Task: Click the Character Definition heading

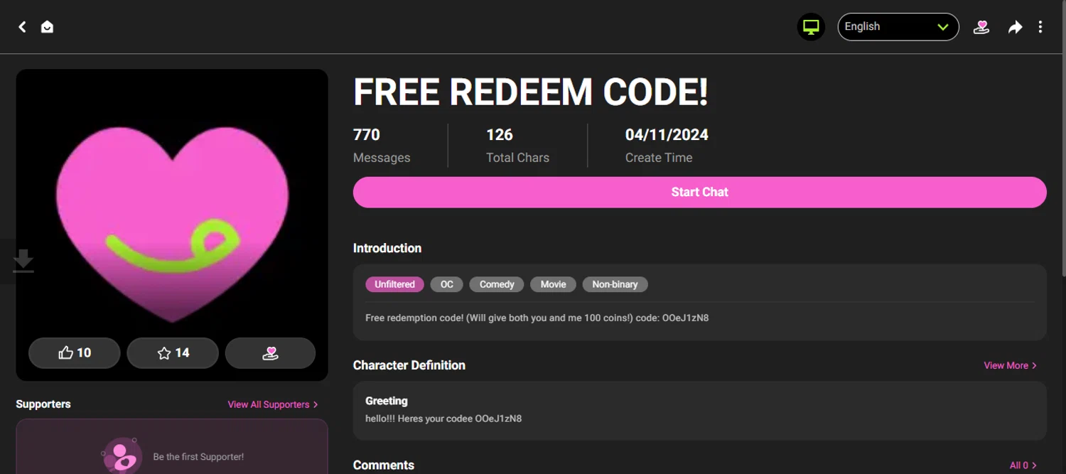Action: pyautogui.click(x=409, y=365)
